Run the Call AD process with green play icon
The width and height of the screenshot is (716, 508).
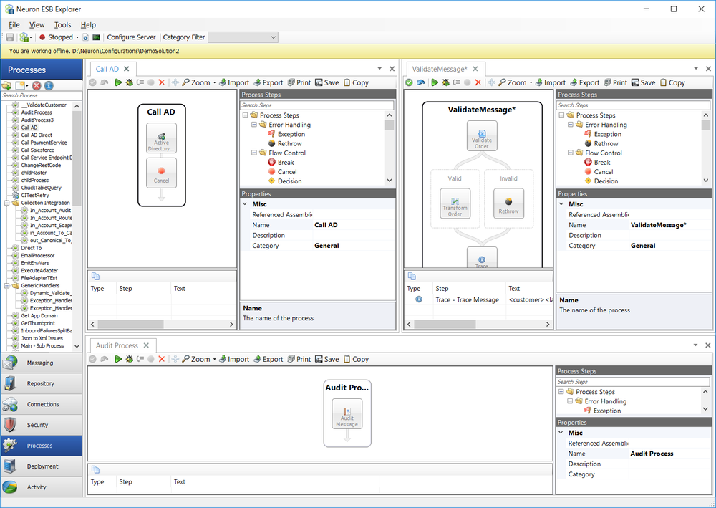(118, 82)
